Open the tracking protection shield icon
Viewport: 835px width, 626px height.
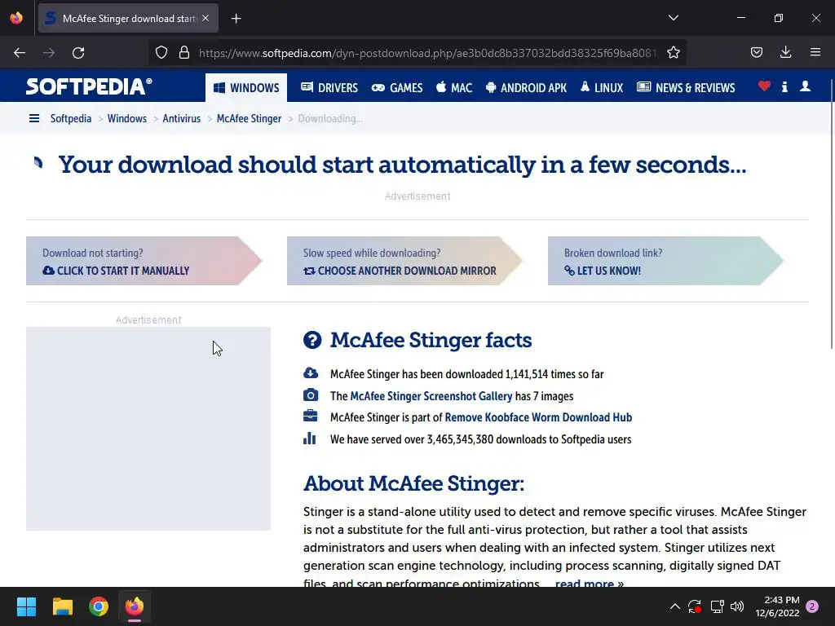pyautogui.click(x=161, y=52)
